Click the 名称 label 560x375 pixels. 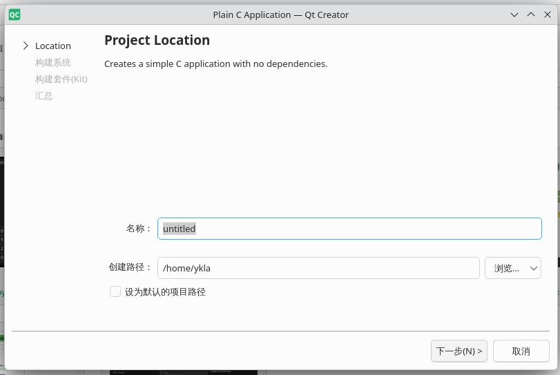click(139, 228)
